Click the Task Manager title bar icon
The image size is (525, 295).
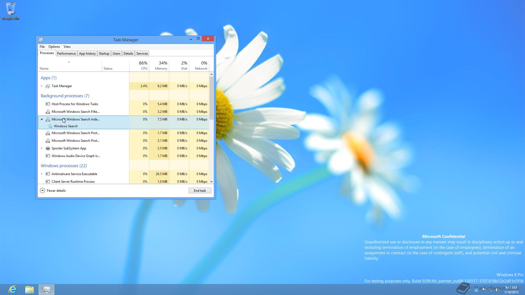[40, 40]
